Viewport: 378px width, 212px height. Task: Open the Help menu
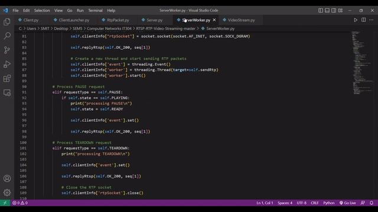tap(111, 11)
